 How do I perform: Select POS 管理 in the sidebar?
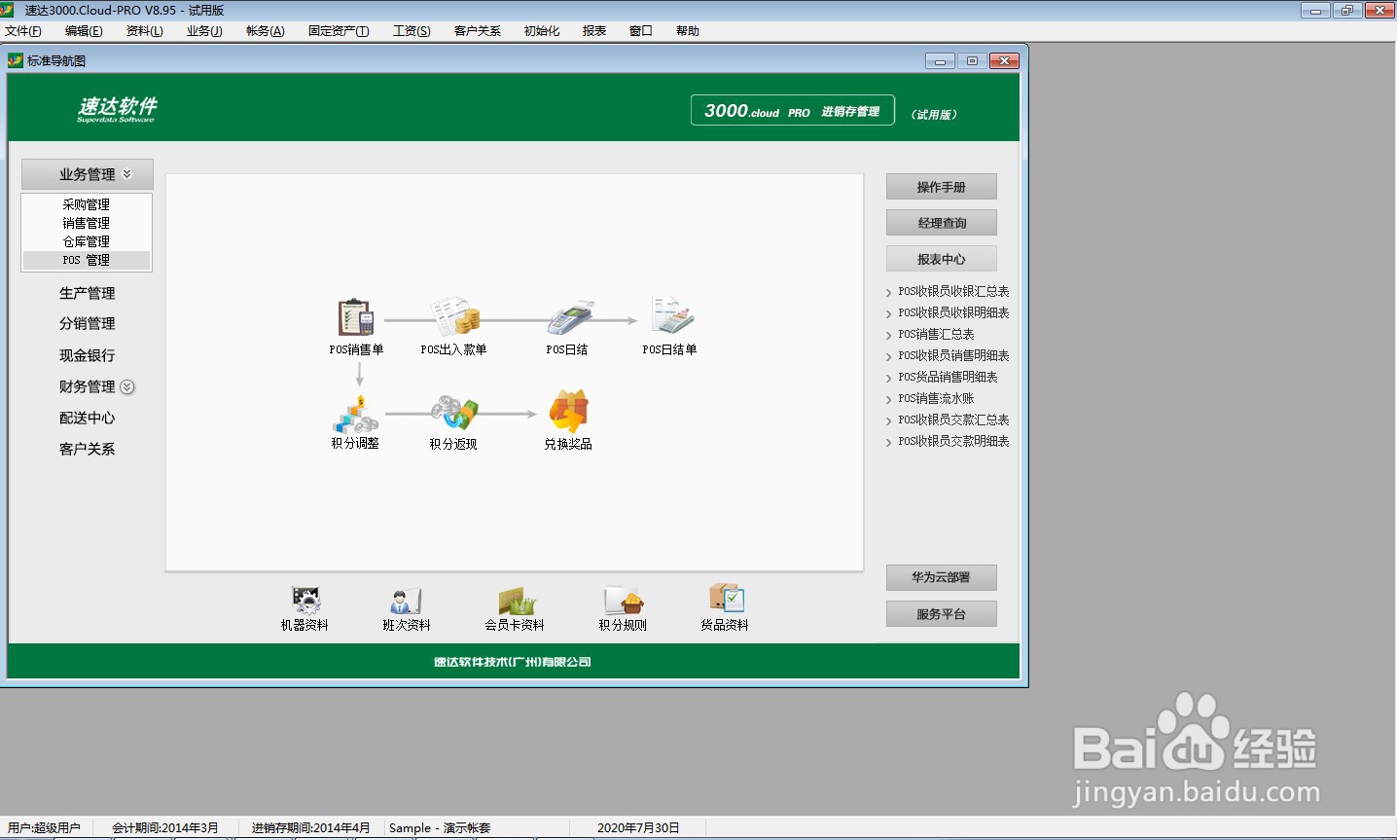coord(87,260)
